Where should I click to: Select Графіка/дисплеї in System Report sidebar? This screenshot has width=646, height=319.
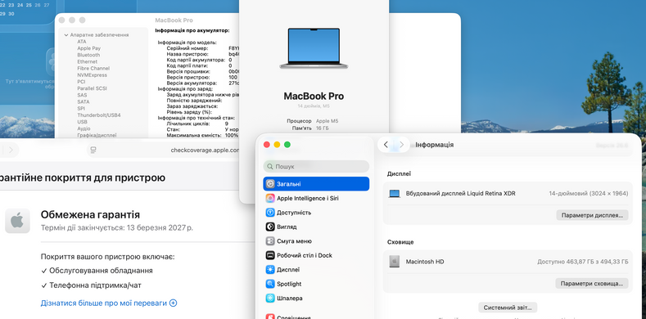pos(97,135)
